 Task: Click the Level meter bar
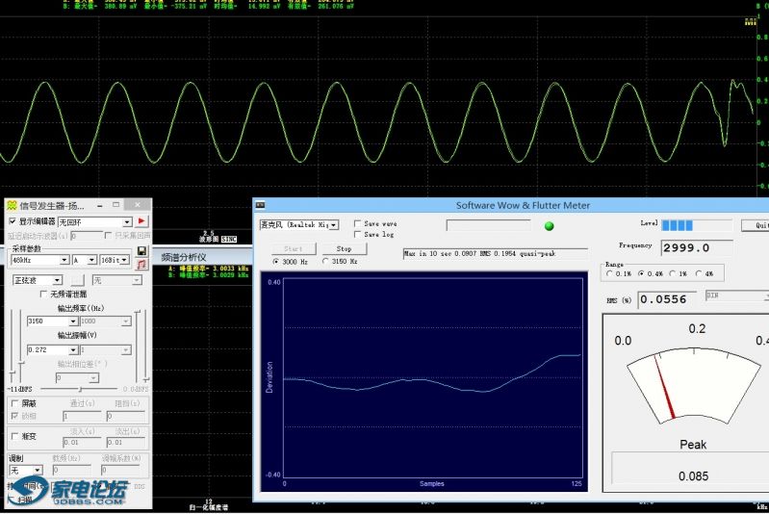[697, 225]
